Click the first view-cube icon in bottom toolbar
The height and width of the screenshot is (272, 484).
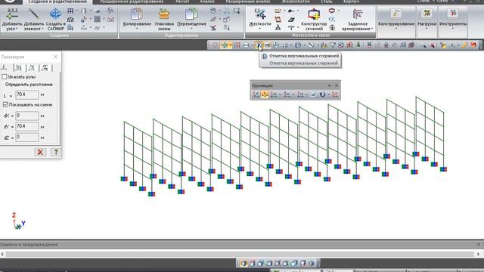point(244,263)
